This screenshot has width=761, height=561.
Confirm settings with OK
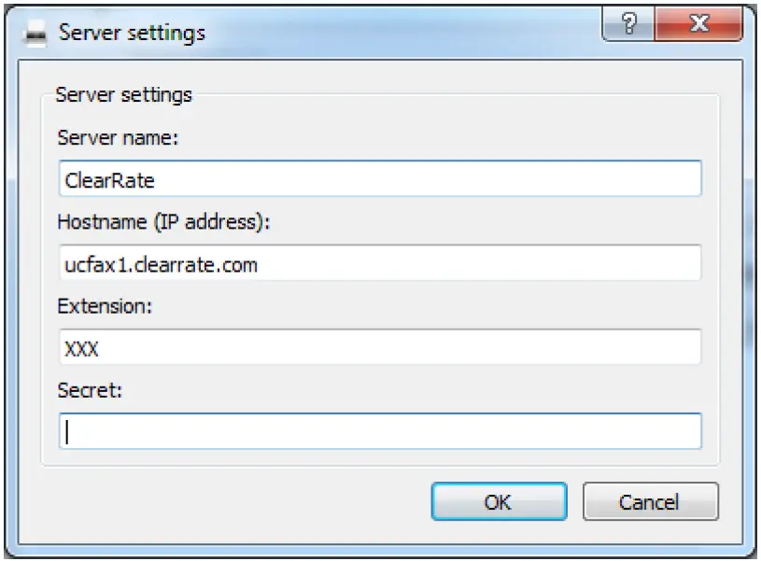point(500,500)
